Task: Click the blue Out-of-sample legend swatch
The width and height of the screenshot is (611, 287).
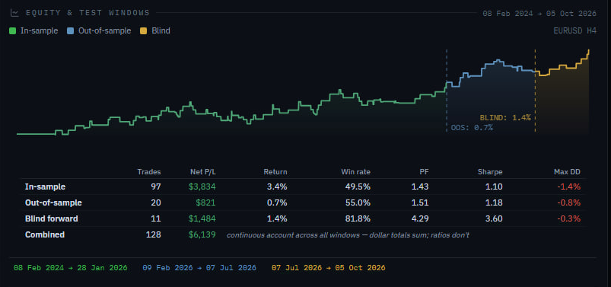Action: [x=71, y=30]
